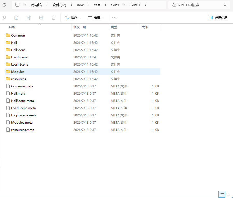Go to 此电脑 in the breadcrumb
Viewport: 233px width, 198px height.
point(36,5)
